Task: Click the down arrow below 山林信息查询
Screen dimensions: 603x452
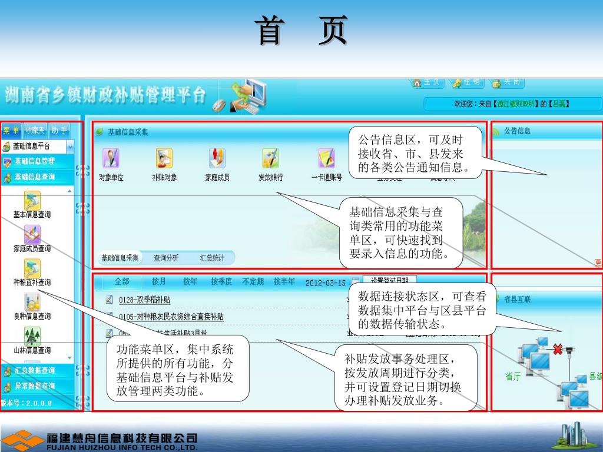Action: click(69, 358)
